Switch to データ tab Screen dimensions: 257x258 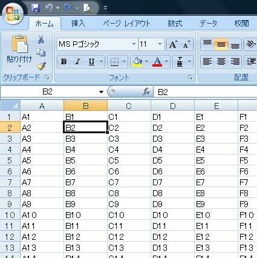coord(209,24)
